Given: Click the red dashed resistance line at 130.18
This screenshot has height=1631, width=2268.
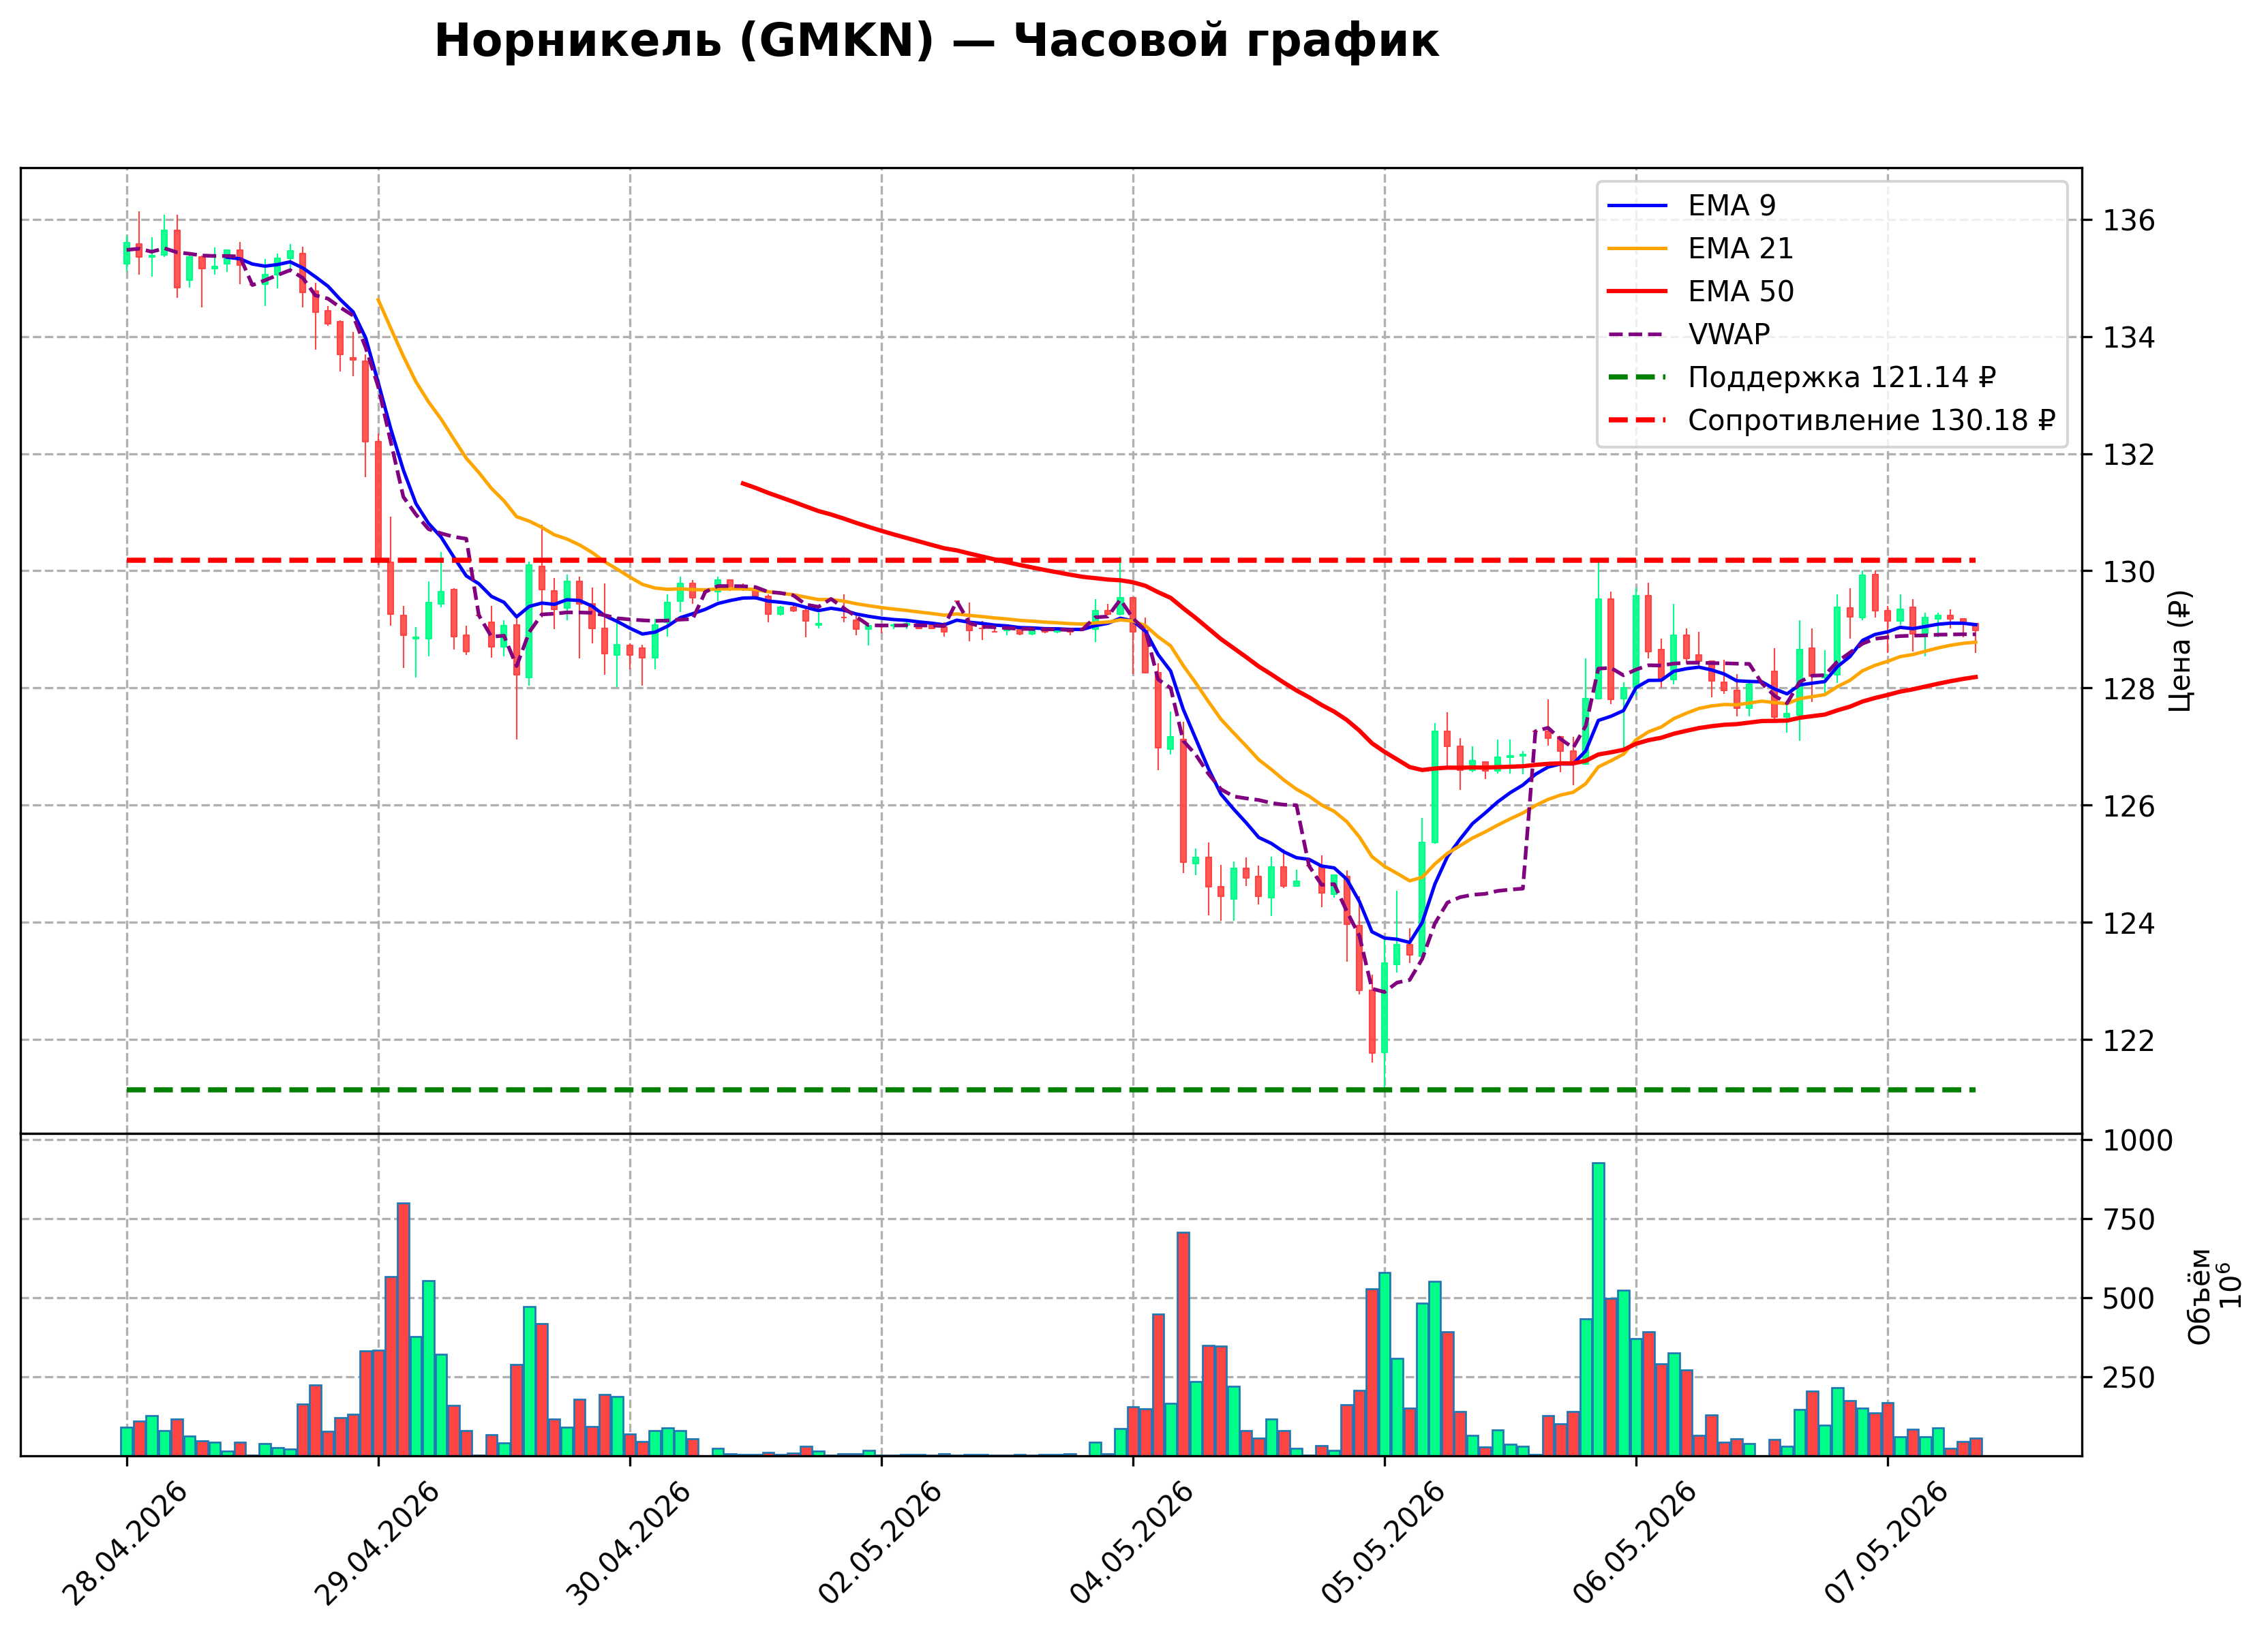Looking at the screenshot, I should tap(1050, 560).
